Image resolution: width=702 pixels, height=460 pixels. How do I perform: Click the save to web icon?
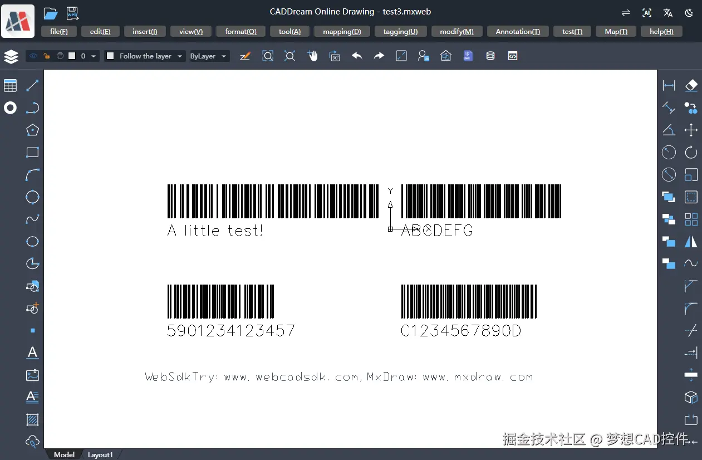tap(72, 13)
